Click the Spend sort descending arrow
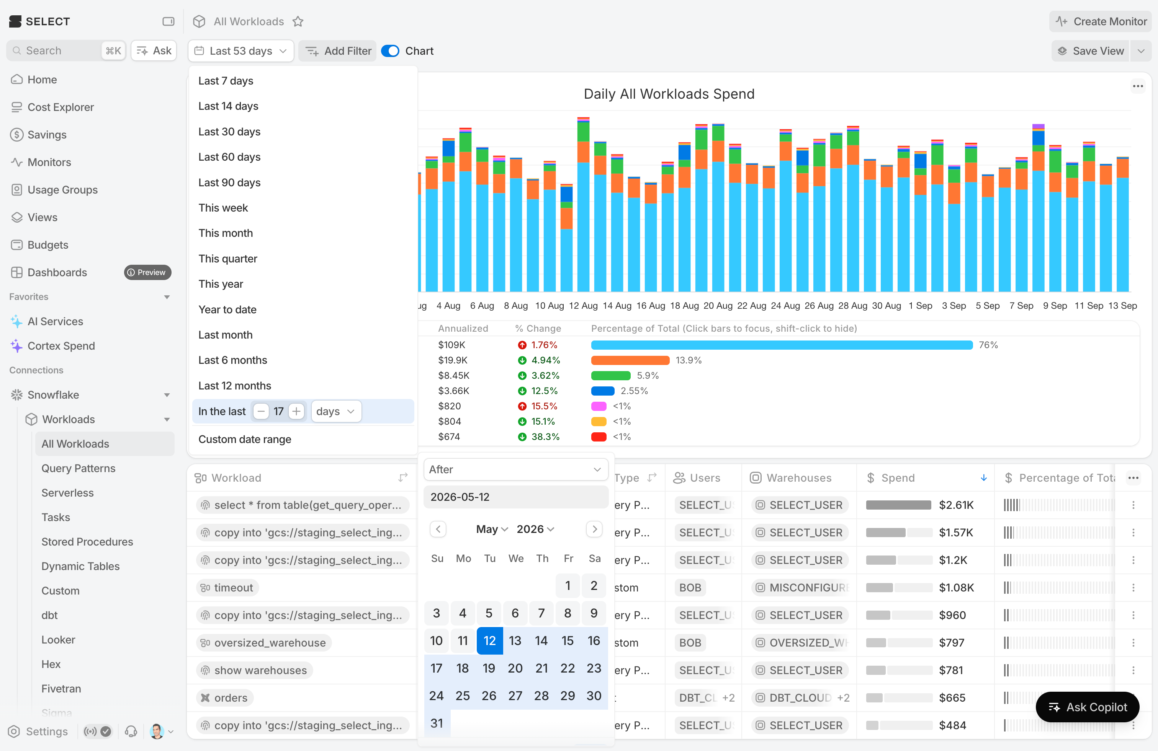This screenshot has width=1158, height=751. (x=984, y=478)
